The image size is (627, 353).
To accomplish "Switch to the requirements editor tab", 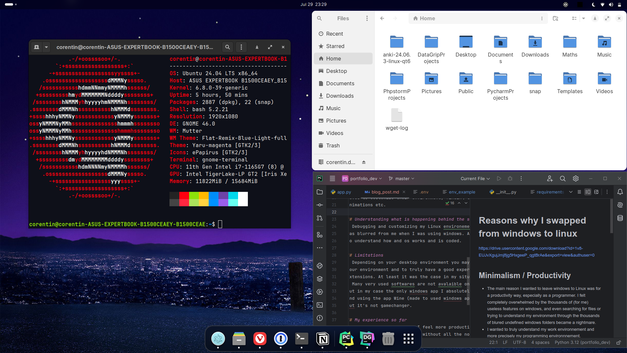I will (x=547, y=192).
